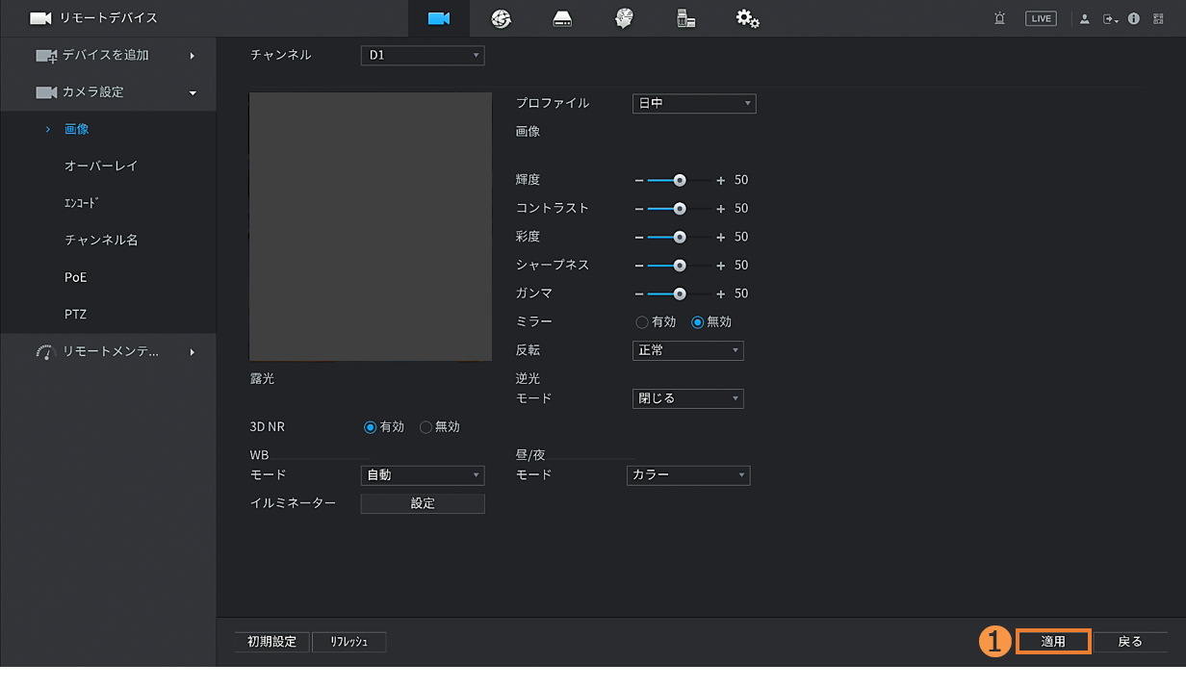Click the 初期設定 button
Image resolution: width=1186 pixels, height=689 pixels.
[x=272, y=642]
